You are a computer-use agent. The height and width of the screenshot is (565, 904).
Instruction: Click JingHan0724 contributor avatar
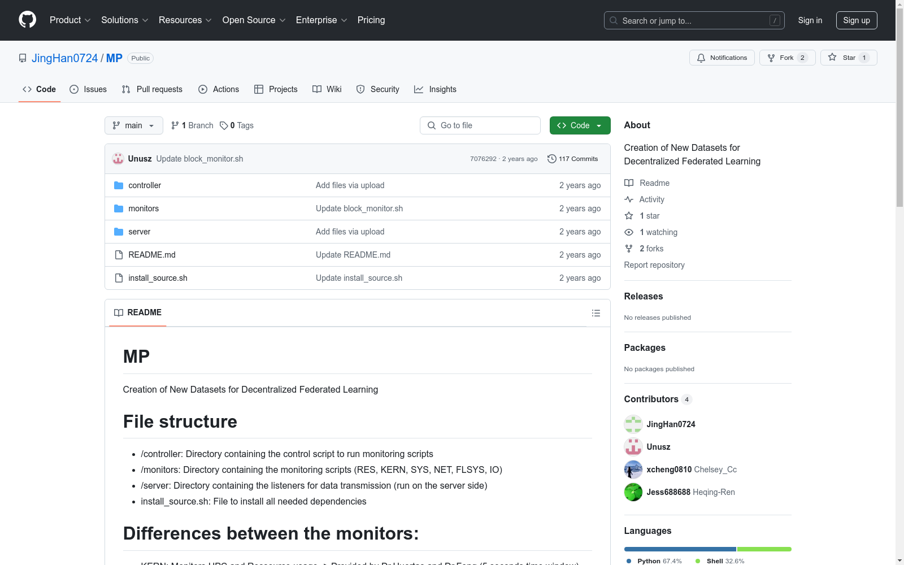633,424
